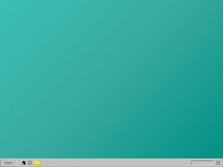Screen dimensions: 223x167
Task: Click the empty tray field box
Action: coord(202,163)
